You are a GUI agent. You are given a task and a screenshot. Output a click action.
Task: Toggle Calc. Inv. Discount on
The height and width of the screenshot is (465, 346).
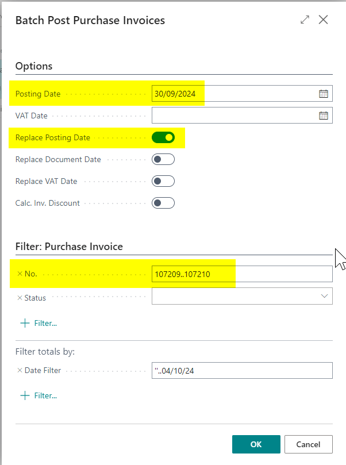click(x=163, y=203)
